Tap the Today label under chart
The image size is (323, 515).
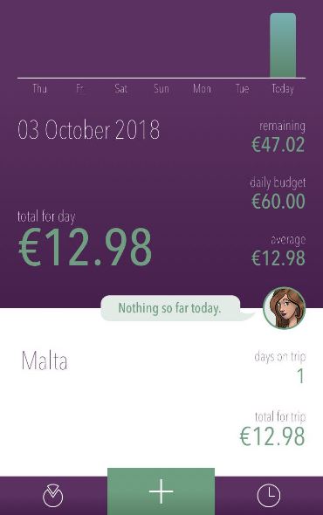click(283, 89)
